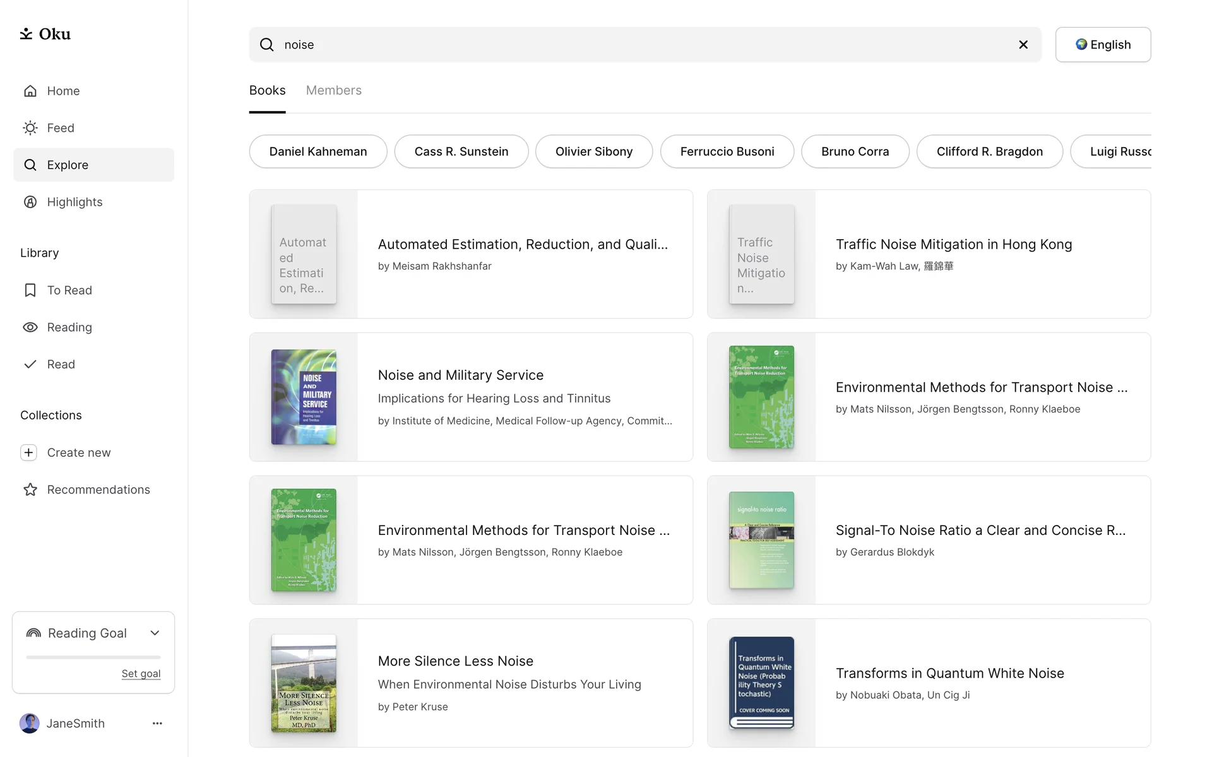The height and width of the screenshot is (757, 1212).
Task: Click the Oku logo icon
Action: pyautogui.click(x=26, y=34)
